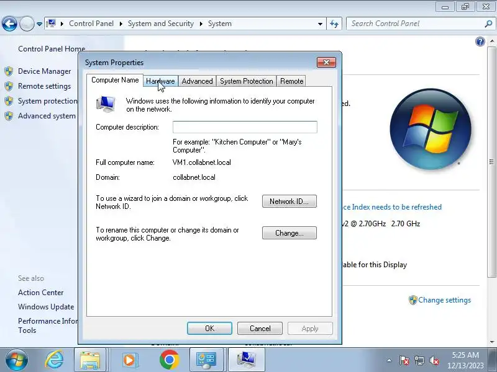Image resolution: width=497 pixels, height=372 pixels.
Task: Click full computer name VM1.collabnet.local
Action: [201, 162]
